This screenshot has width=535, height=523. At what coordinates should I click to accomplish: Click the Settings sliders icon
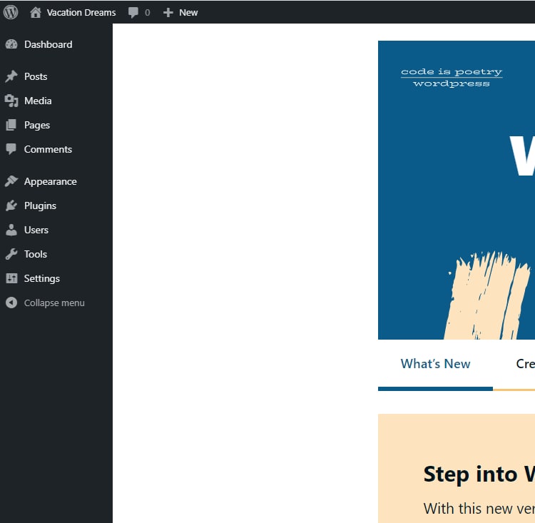[x=11, y=278]
